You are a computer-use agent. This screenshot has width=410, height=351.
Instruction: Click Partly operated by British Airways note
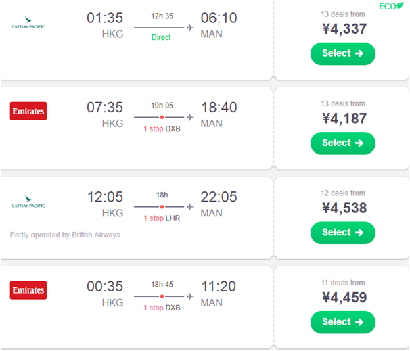click(65, 235)
